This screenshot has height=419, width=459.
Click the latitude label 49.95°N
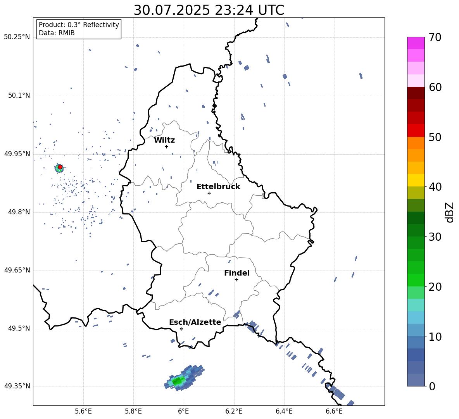click(x=17, y=153)
